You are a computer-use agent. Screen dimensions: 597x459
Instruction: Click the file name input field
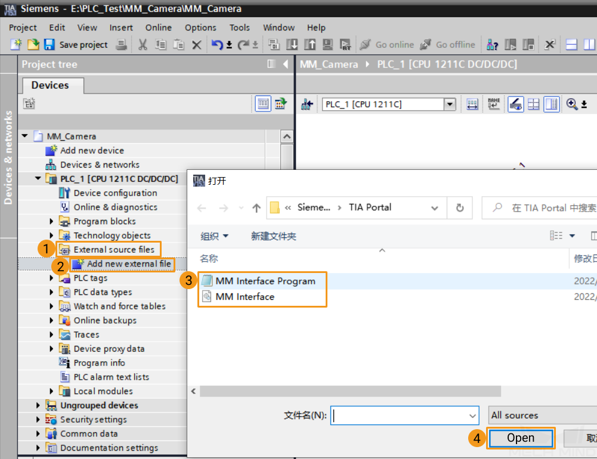tap(404, 415)
